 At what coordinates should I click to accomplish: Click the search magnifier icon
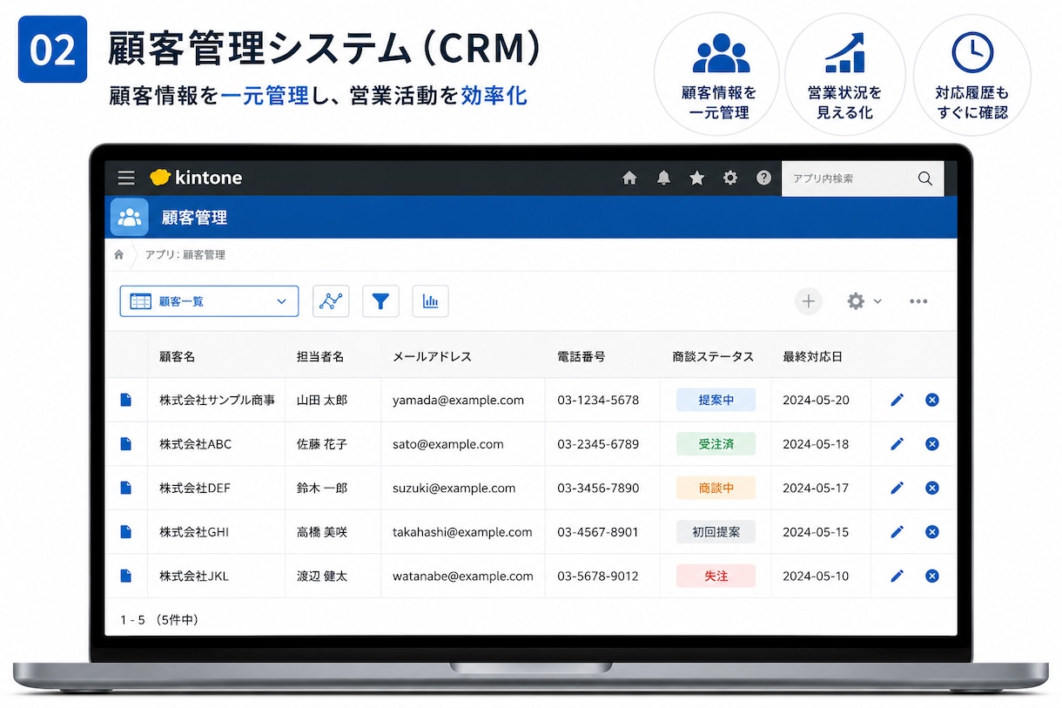[924, 179]
